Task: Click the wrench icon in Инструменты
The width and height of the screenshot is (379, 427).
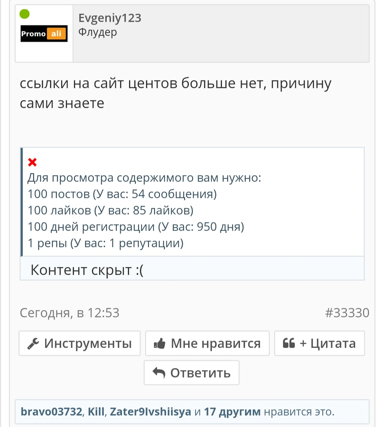Action: click(33, 344)
